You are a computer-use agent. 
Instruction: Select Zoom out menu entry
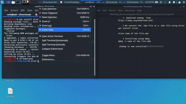tap(65, 25)
